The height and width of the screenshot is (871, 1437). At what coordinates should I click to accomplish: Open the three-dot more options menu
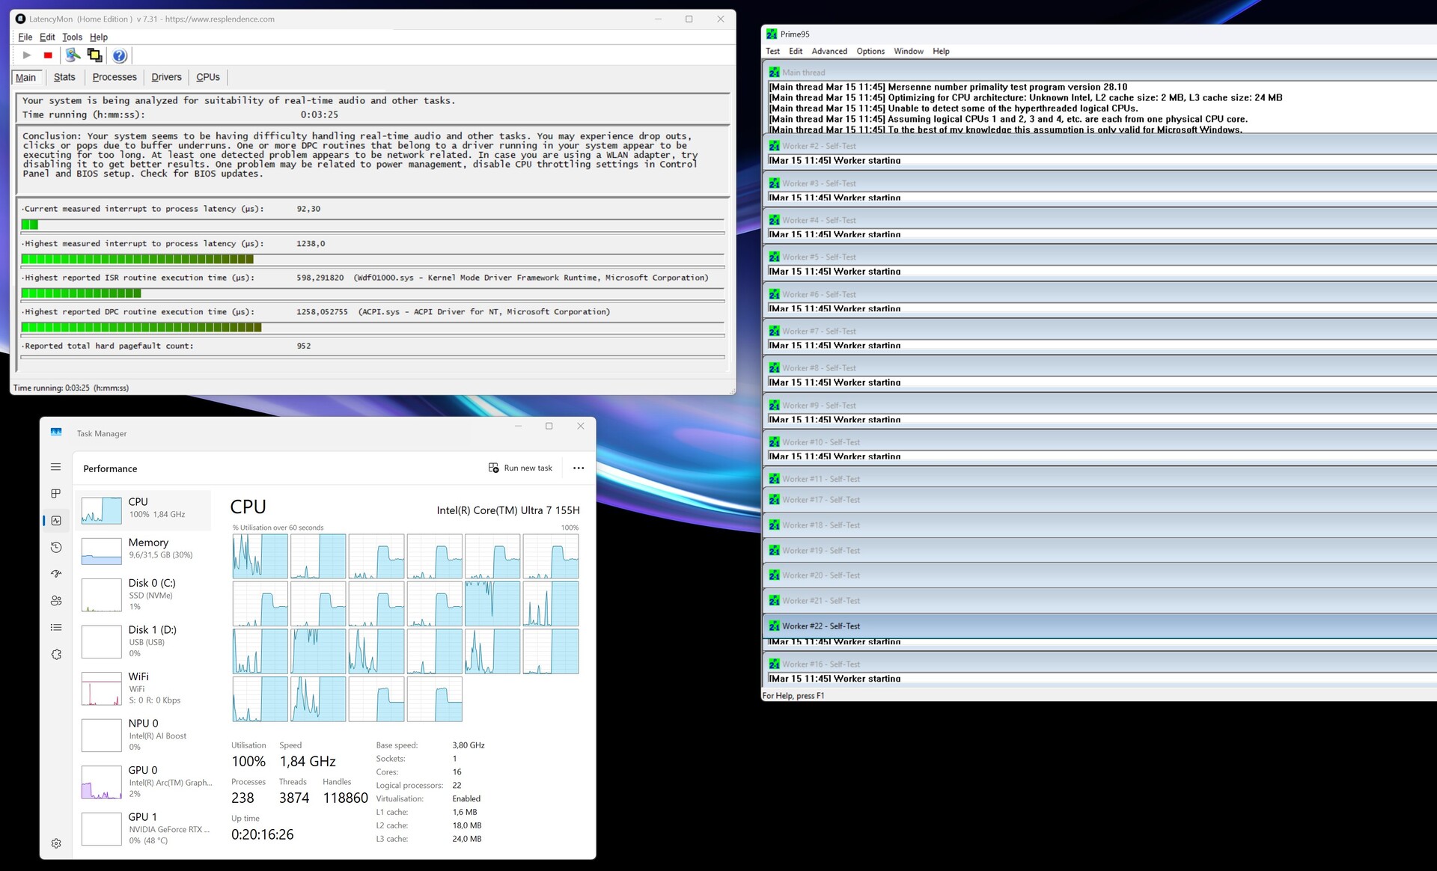[579, 468]
